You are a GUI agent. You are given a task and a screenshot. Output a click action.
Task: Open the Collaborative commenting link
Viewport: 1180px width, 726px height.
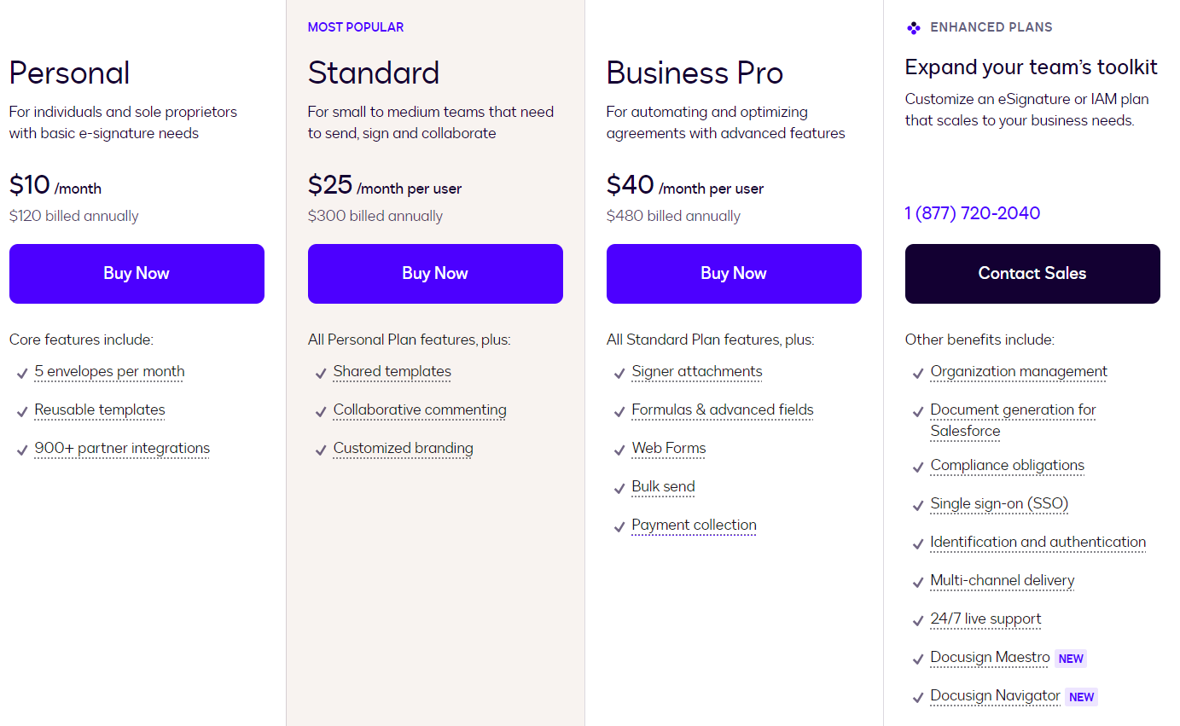[419, 410]
